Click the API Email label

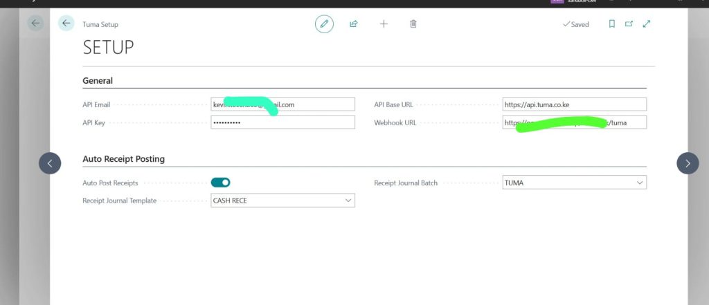96,105
